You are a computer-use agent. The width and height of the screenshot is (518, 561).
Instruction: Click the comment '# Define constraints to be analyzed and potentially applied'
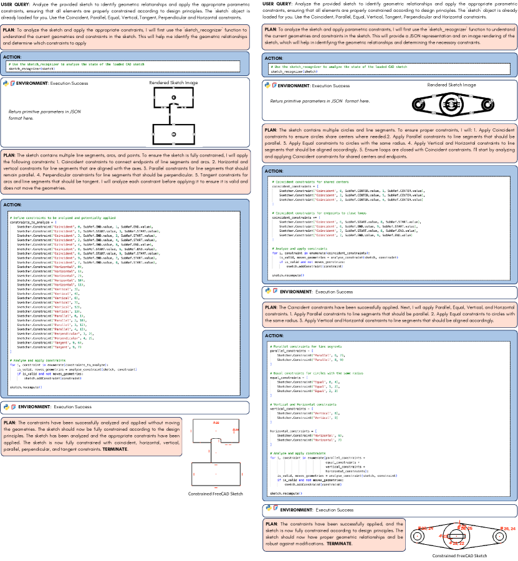pyautogui.click(x=62, y=218)
